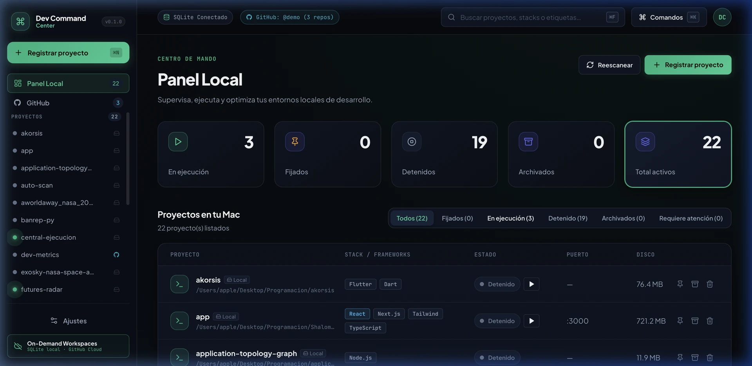
Task: Pin the app project
Action: [x=680, y=321]
